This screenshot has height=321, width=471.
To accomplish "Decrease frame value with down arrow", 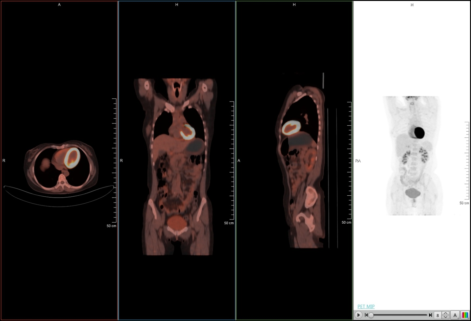I will 445,317.
